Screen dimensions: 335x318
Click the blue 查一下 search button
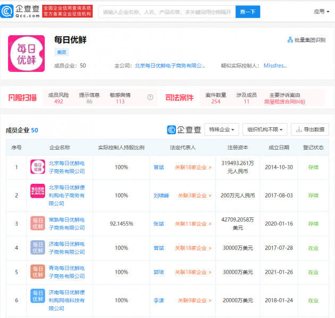[x=248, y=12]
